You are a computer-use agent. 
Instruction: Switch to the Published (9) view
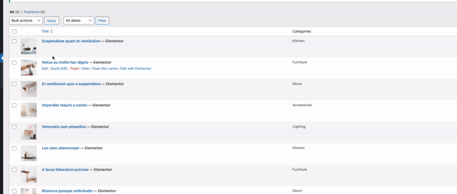(34, 12)
